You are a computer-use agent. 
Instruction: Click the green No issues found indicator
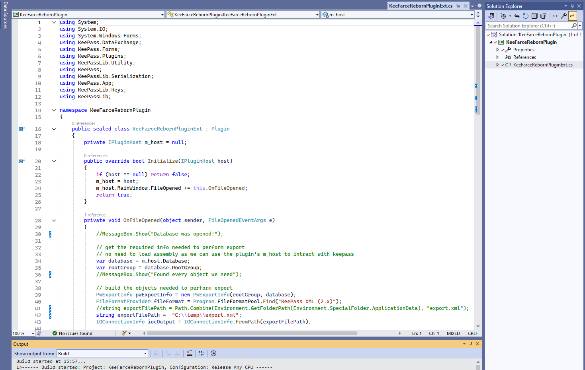tap(72, 333)
